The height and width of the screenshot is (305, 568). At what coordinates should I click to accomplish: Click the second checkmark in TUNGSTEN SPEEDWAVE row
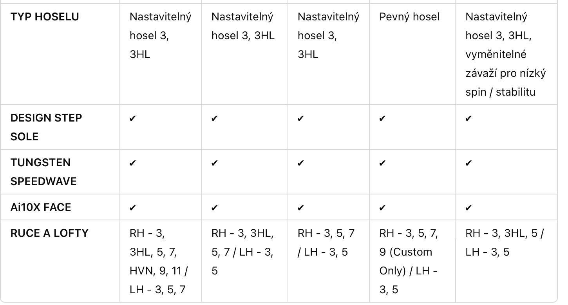pos(214,163)
